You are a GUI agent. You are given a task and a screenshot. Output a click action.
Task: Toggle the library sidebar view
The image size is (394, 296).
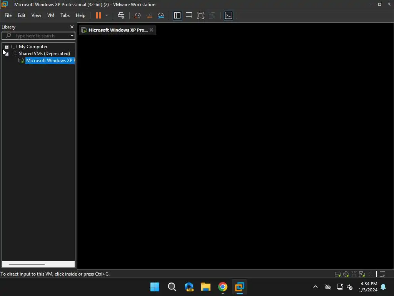pyautogui.click(x=177, y=15)
